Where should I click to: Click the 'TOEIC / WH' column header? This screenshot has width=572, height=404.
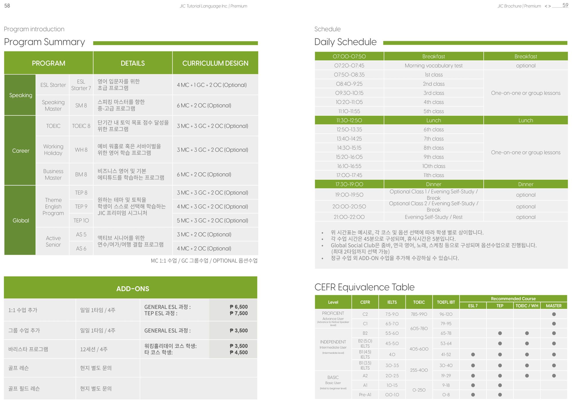point(527,306)
